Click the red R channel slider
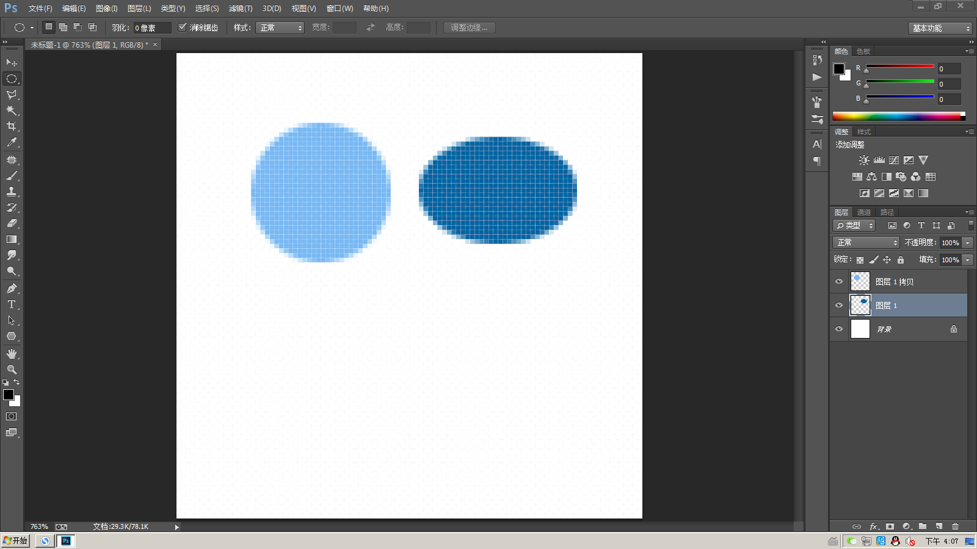Image resolution: width=977 pixels, height=549 pixels. tap(899, 66)
